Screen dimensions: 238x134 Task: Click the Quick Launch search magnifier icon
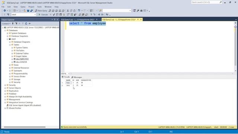(221, 2)
